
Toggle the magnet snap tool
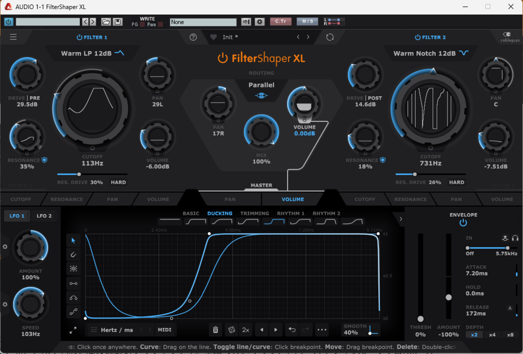click(x=74, y=255)
